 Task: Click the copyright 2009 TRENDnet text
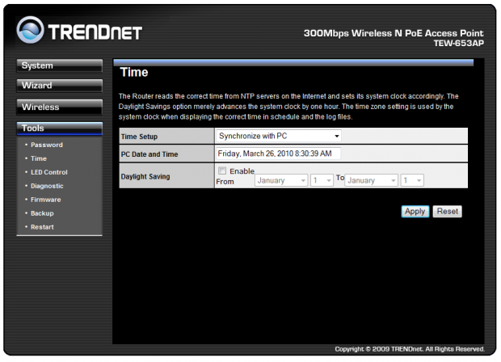coord(410,349)
